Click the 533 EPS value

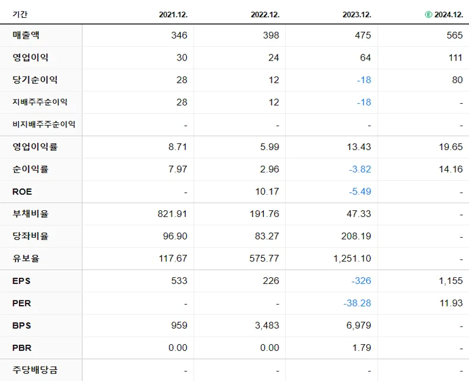pyautogui.click(x=179, y=281)
